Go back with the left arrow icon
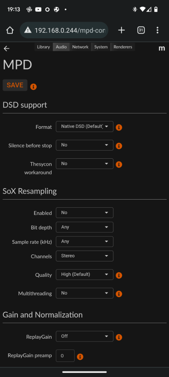Screen dimensions: 169x377 pos(7,49)
